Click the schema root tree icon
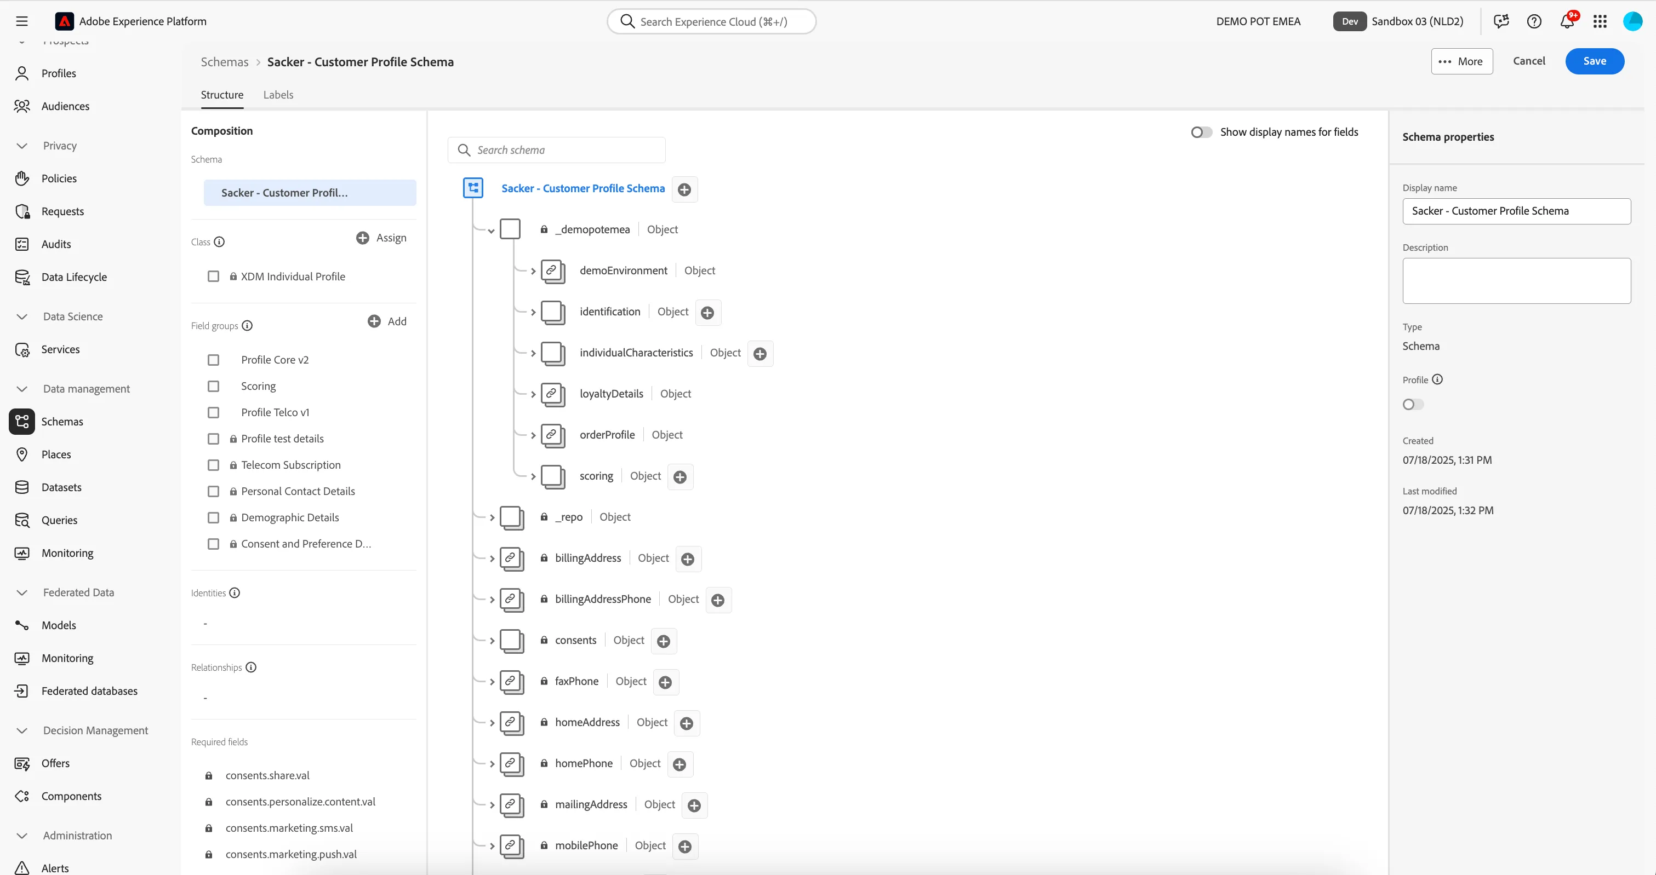This screenshot has height=875, width=1656. click(x=473, y=188)
